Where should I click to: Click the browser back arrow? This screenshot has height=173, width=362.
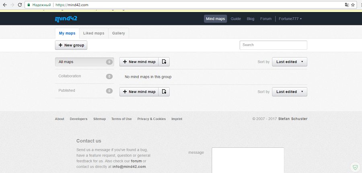[x=5, y=5]
